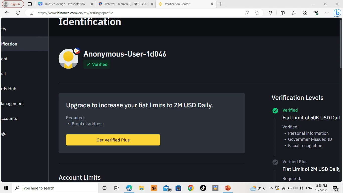Open the Sub Accounts sidebar item
Viewport: 343px width, 193px height.
25,118
